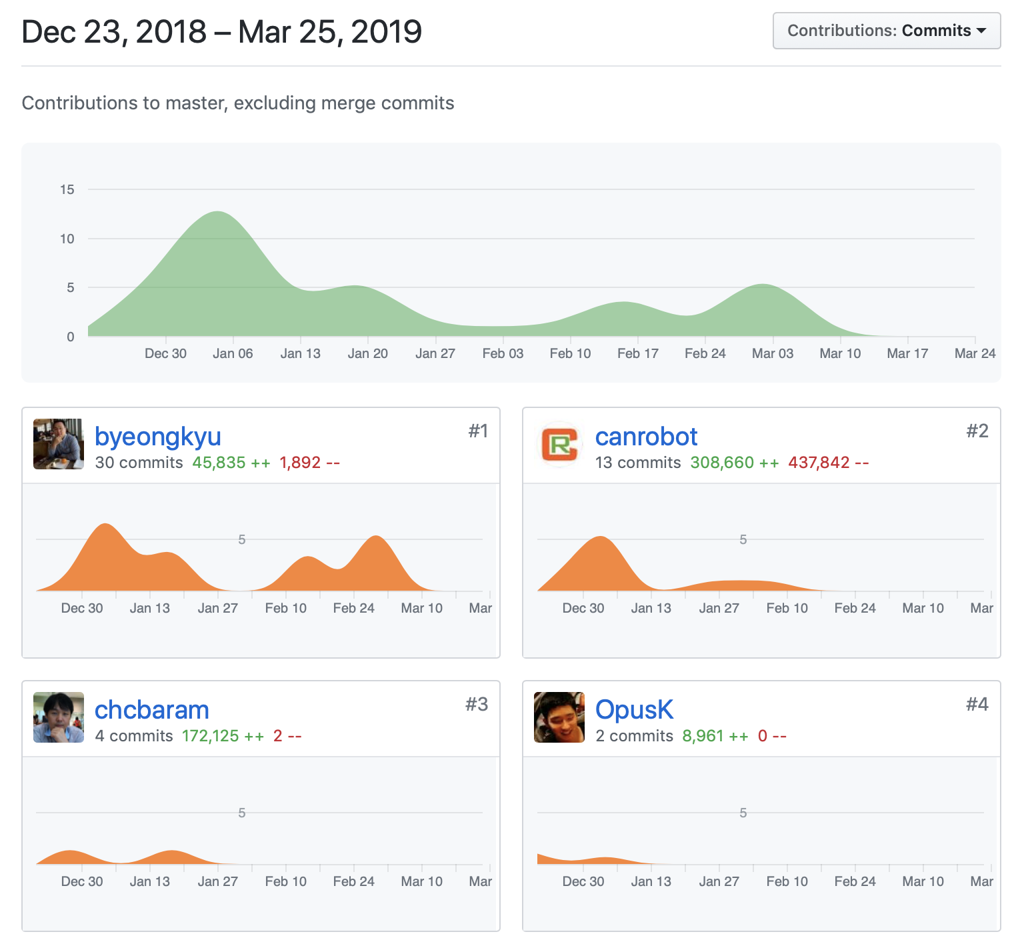Open byeongkyu's profile link

pos(158,437)
